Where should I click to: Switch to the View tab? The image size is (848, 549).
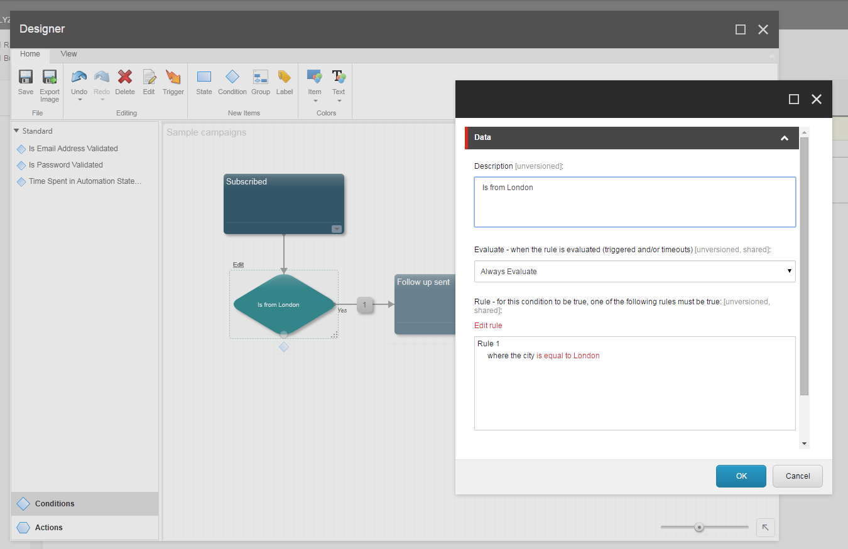[68, 54]
